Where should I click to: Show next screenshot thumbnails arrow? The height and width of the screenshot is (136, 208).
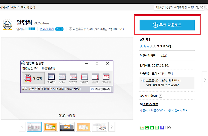pos(112,127)
